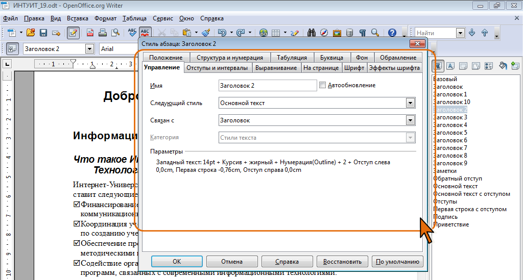Find previous with the up arrow
The width and height of the screenshot is (523, 280).
[x=485, y=33]
